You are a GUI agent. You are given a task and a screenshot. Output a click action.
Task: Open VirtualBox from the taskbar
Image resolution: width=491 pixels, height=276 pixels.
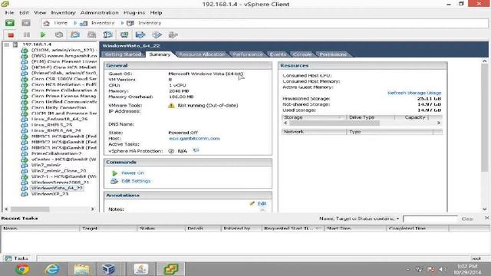[x=108, y=269]
